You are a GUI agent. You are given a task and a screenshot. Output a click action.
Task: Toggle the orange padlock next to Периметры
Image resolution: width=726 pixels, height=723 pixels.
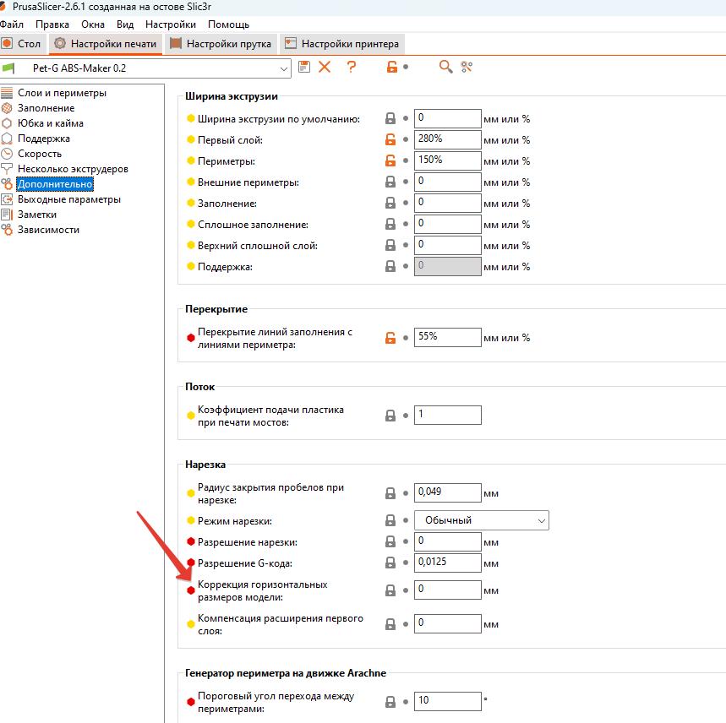390,160
